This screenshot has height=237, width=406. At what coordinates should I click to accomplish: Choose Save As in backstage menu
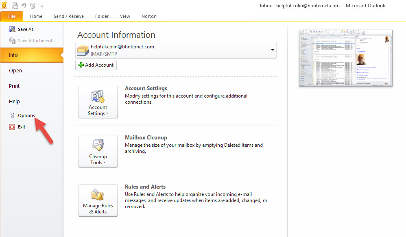(25, 29)
